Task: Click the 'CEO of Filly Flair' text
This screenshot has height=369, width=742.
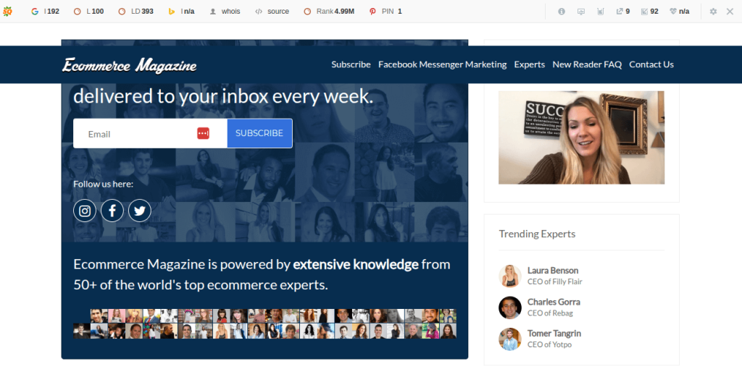Action: coord(555,282)
